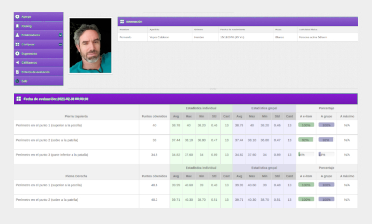The width and height of the screenshot is (372, 224).
Task: Click A e-ítem 14% bar, Pierna Izquierda punto 3
Action: click(306, 154)
